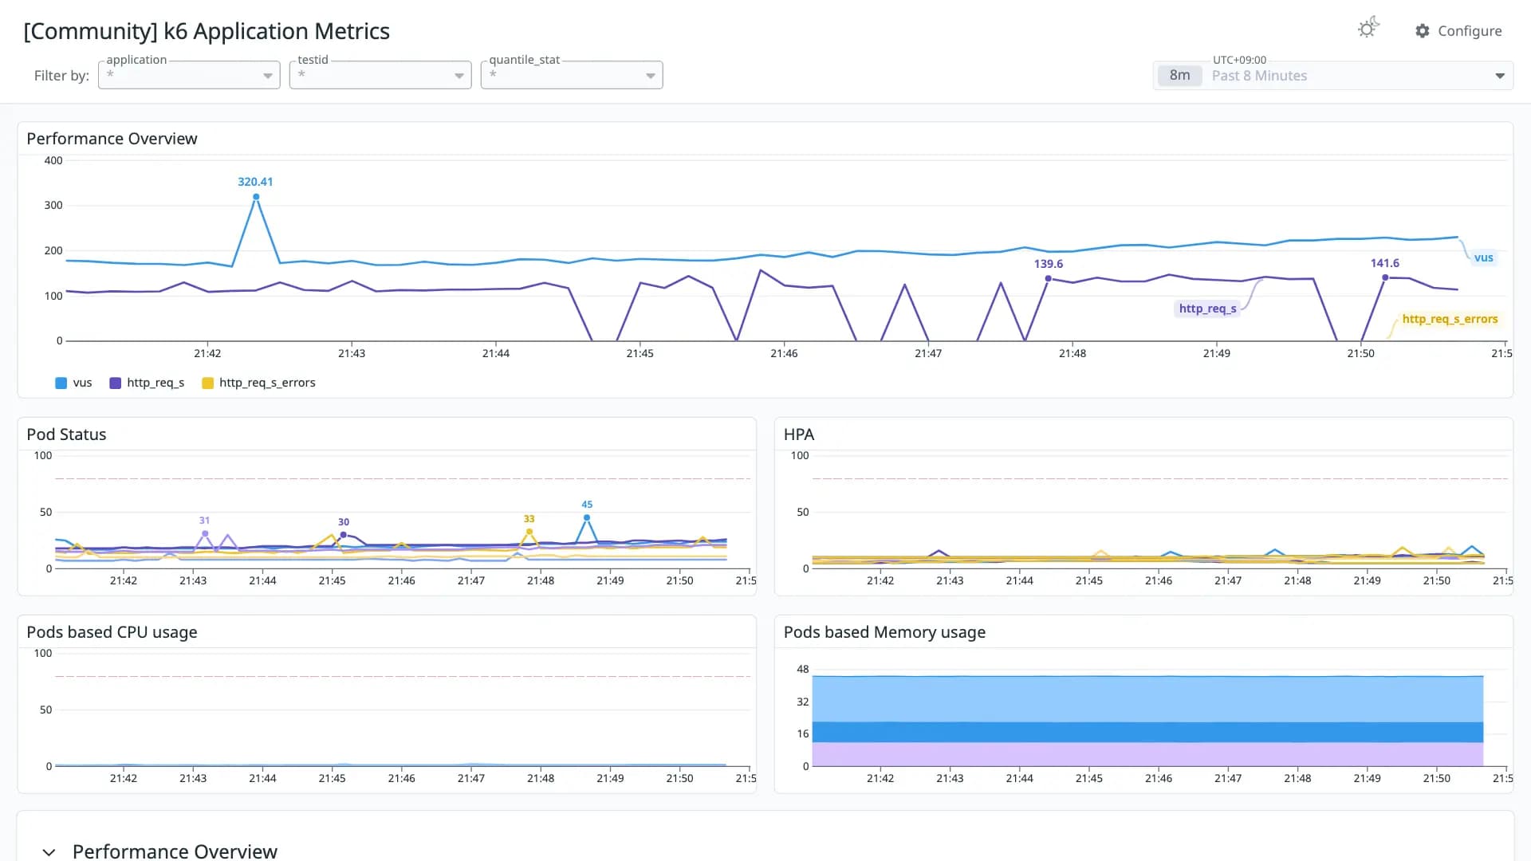This screenshot has width=1531, height=861.
Task: Click the Configure gear icon
Action: click(x=1423, y=31)
